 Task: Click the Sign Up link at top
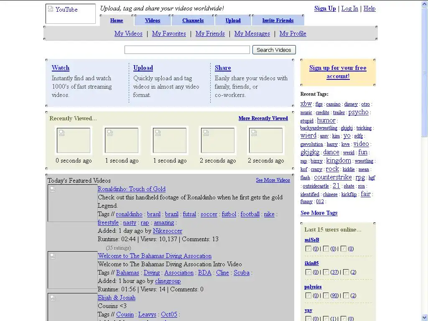(x=325, y=8)
